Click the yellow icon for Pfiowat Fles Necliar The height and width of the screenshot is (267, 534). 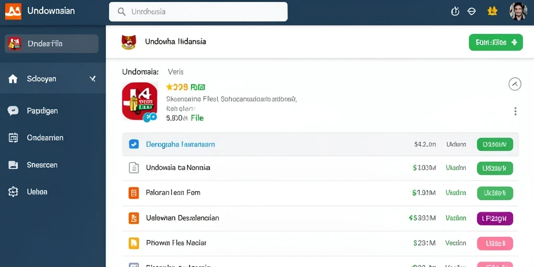coord(134,243)
